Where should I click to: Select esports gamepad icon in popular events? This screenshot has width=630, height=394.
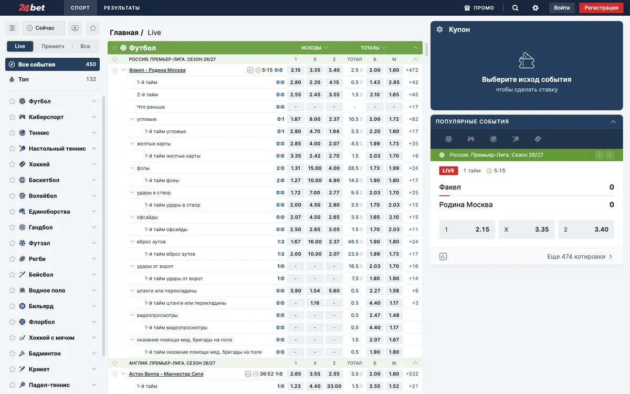click(471, 139)
